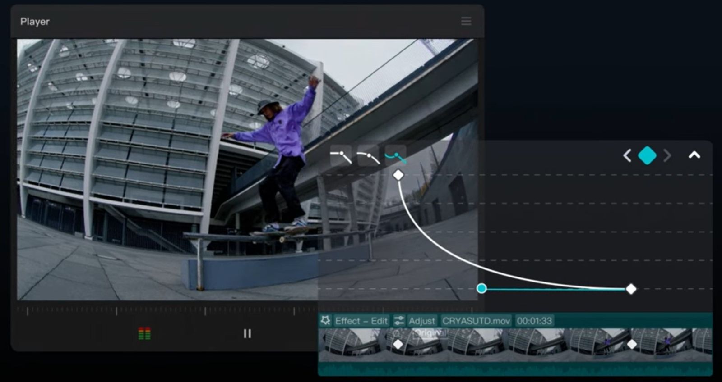Select the lower-right curve keyframe diamond
722x382 pixels.
(x=631, y=289)
